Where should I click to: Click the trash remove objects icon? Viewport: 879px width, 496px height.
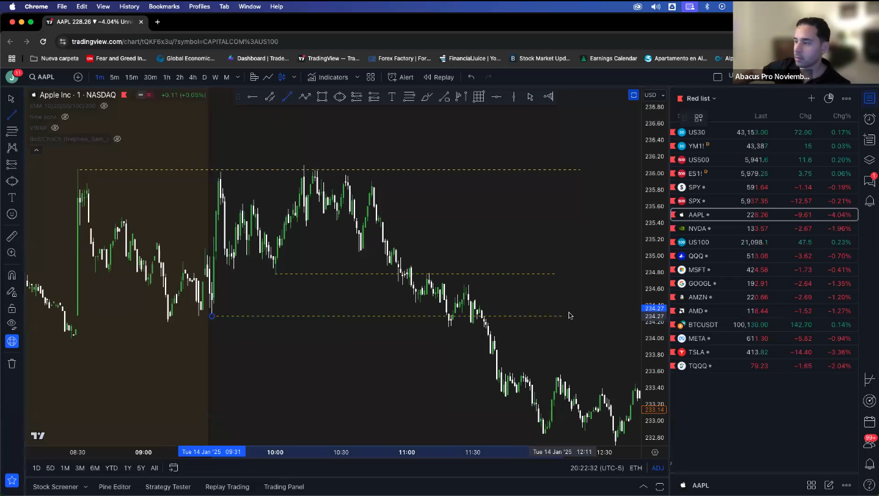(x=11, y=363)
